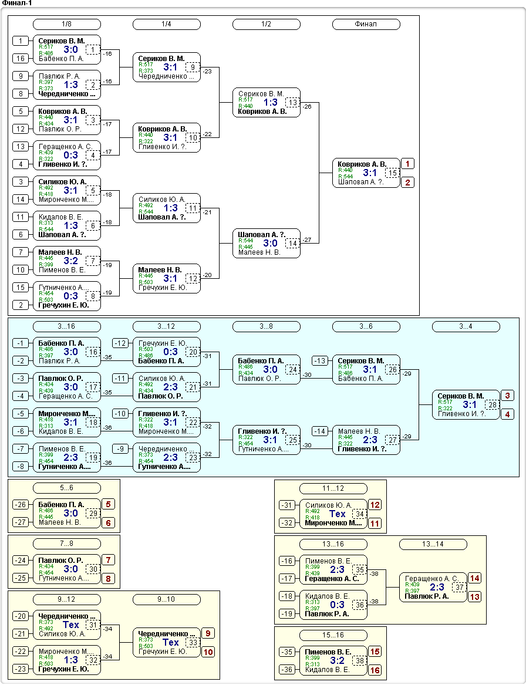526x685 pixels.
Task: Select red place badge 3 beside Сериков В. М.
Action: 508,396
